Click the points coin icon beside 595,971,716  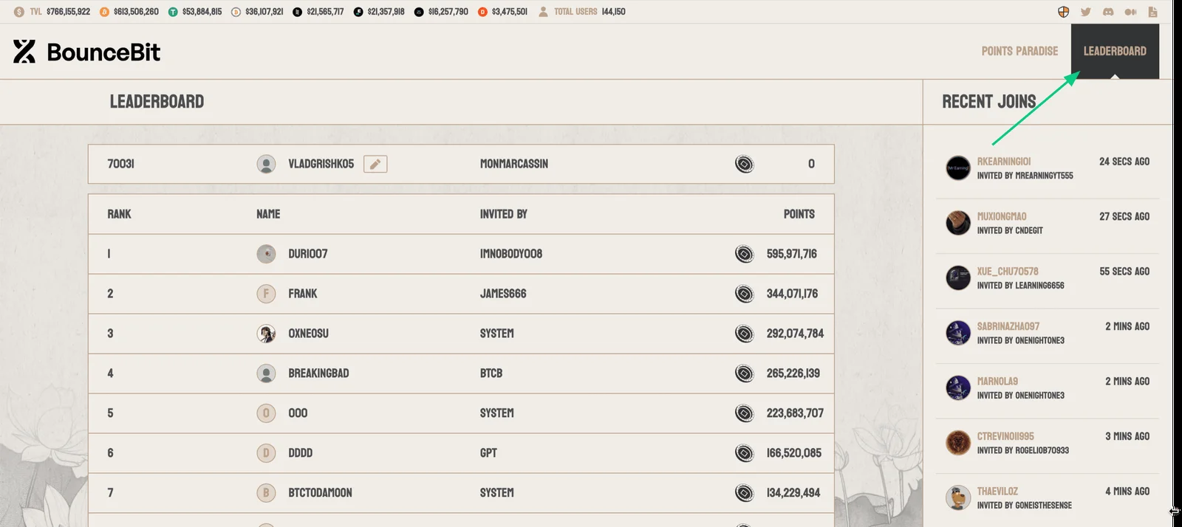tap(744, 254)
